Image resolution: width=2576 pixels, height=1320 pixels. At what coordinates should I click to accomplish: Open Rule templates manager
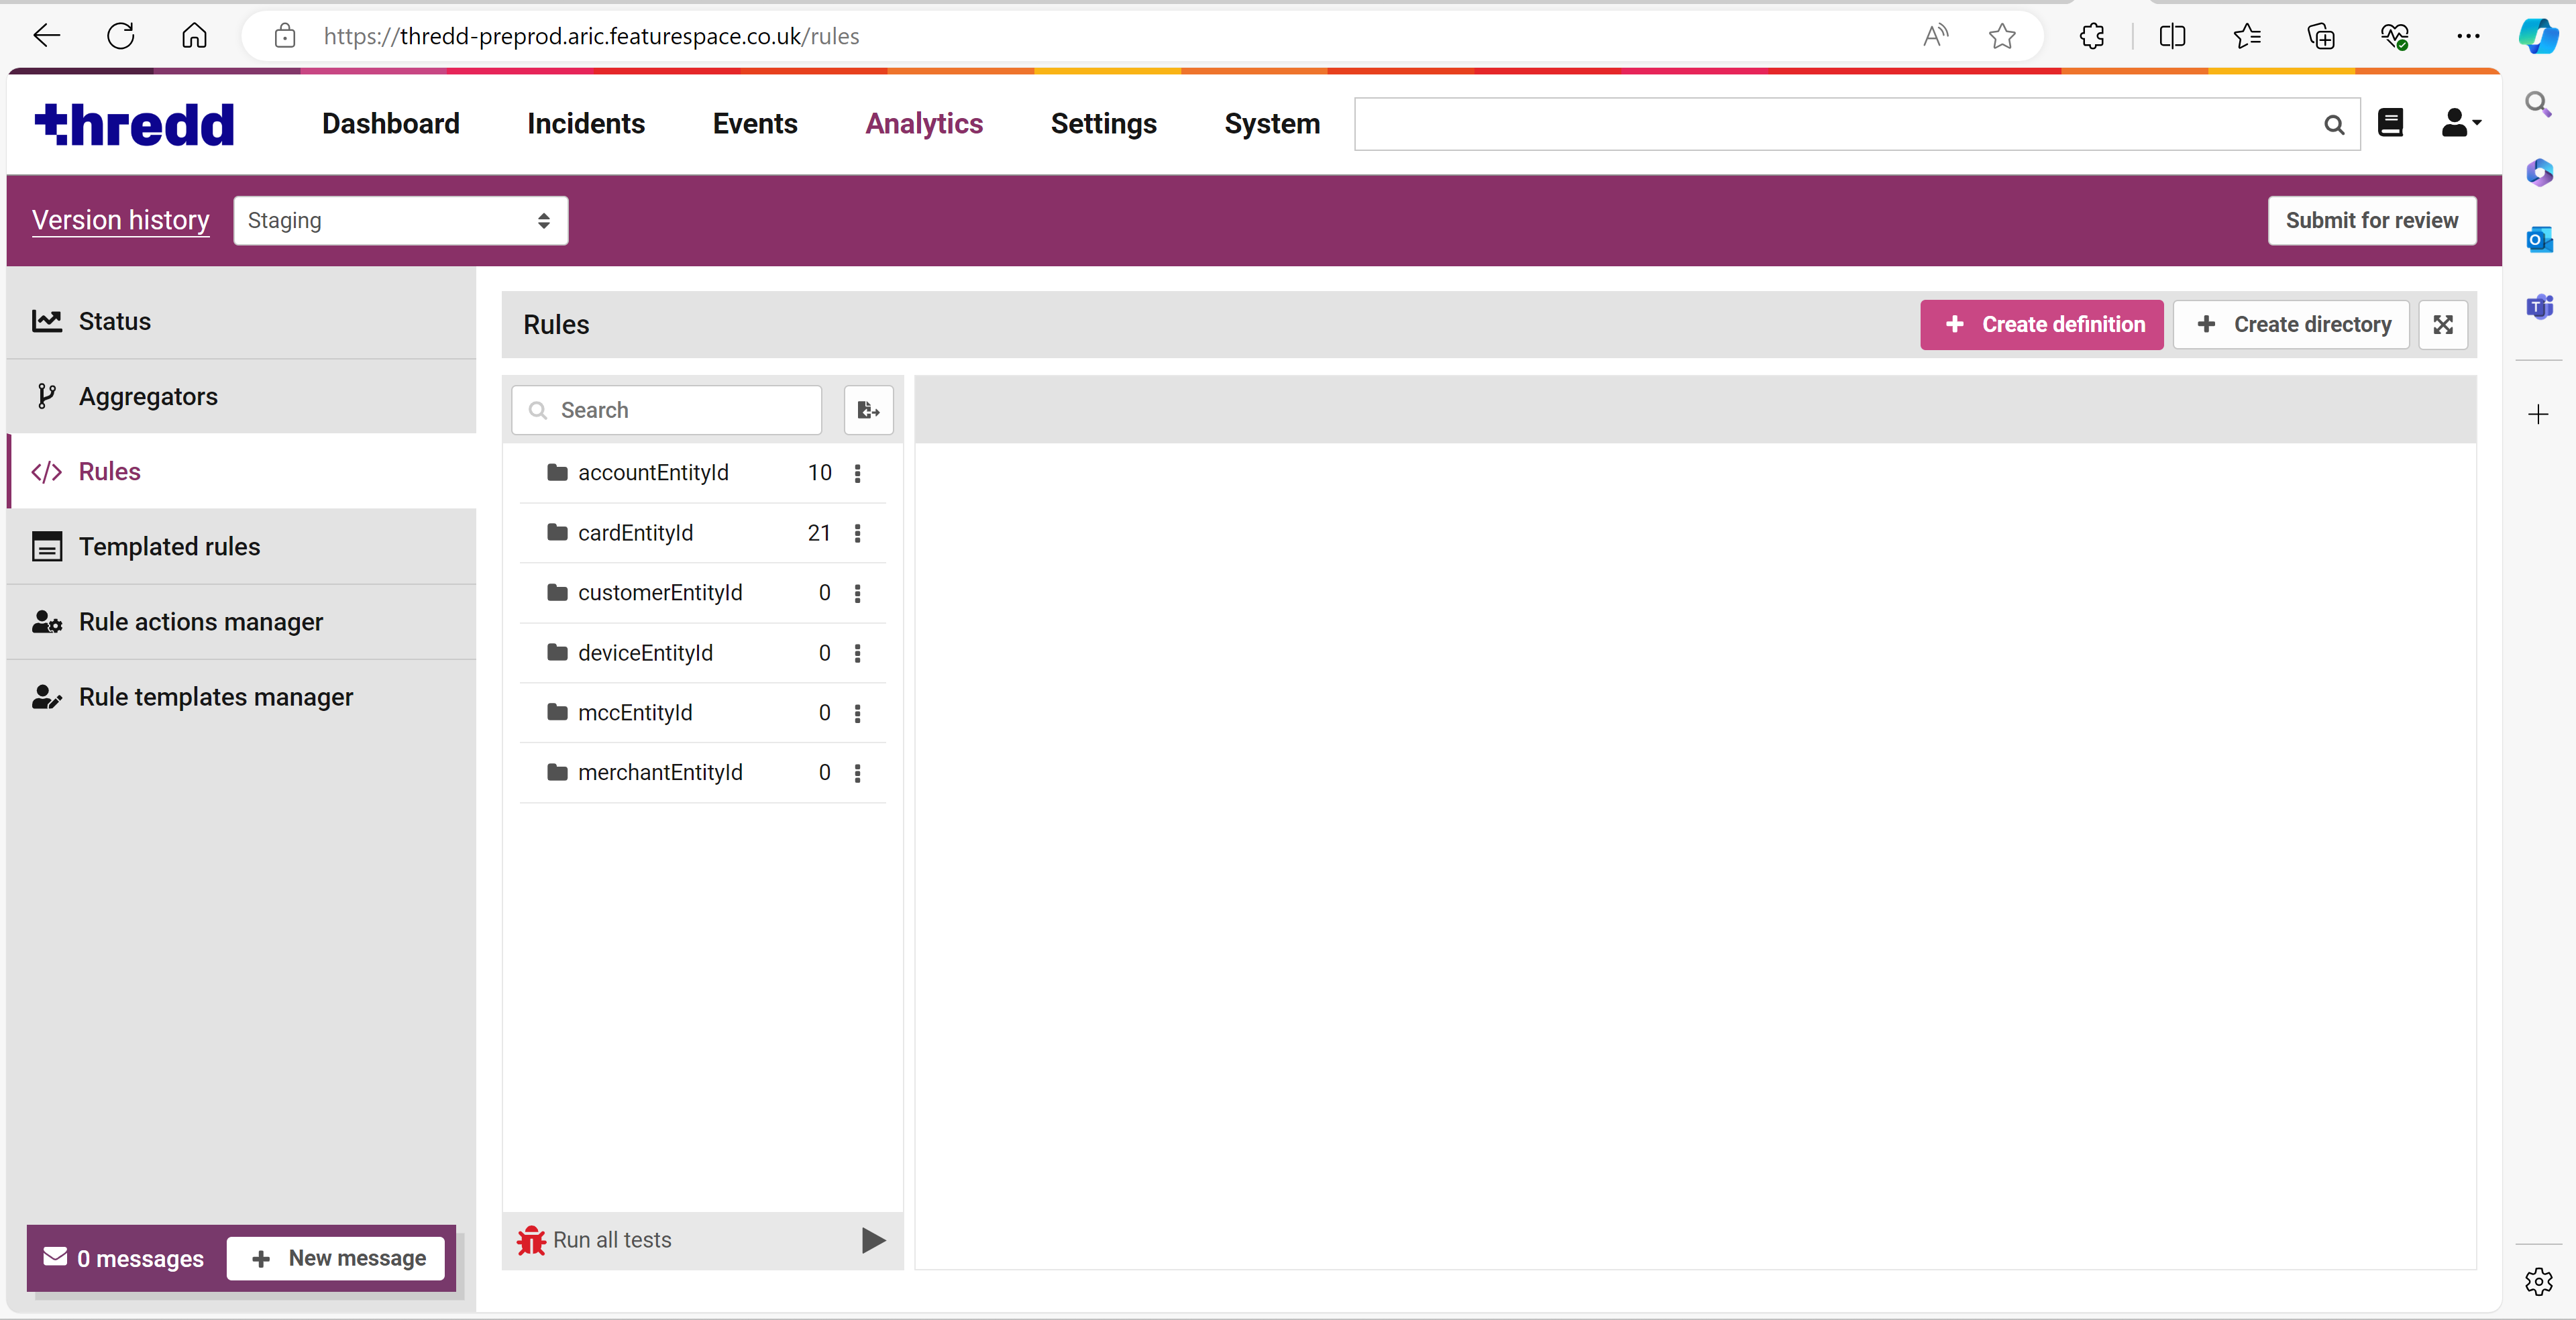tap(242, 697)
